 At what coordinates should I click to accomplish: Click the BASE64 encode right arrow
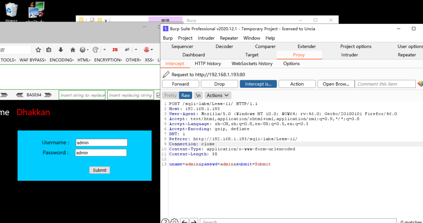point(48,95)
